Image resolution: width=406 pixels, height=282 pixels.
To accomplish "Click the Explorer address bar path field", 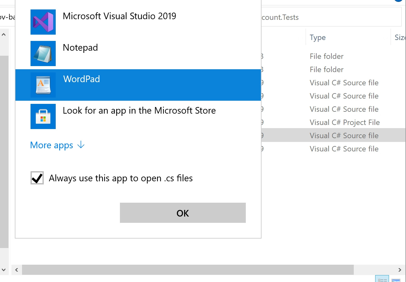I will click(331, 17).
